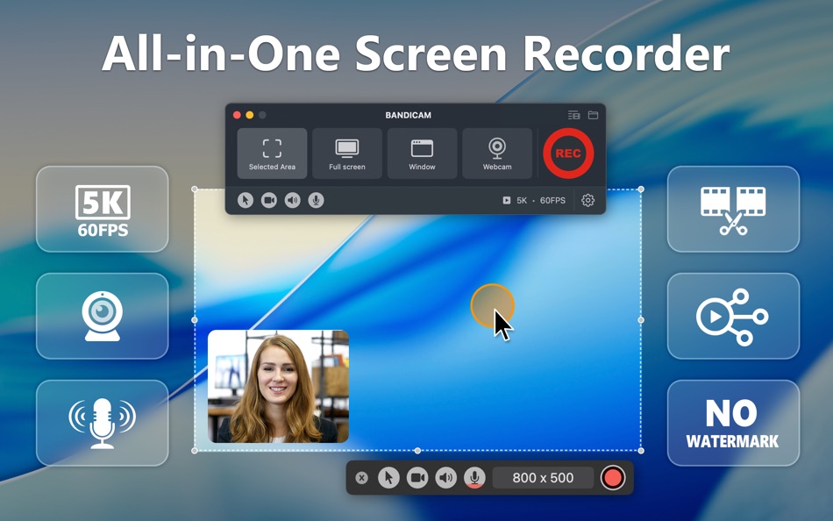Select the Selected Area recording mode
833x521 pixels.
(272, 153)
